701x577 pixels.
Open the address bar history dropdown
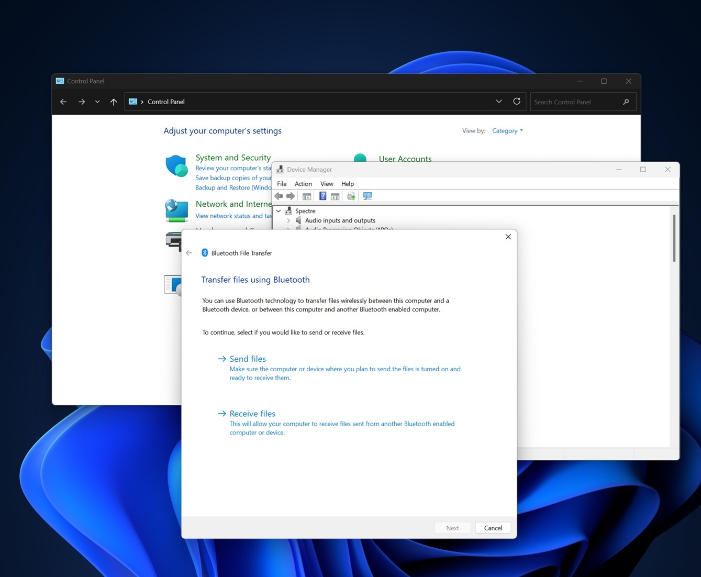(498, 101)
